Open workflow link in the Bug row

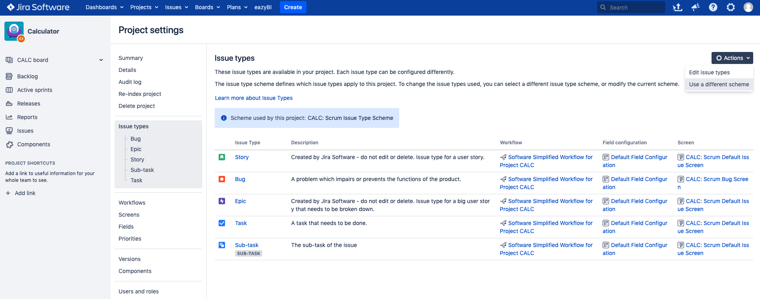click(x=546, y=183)
